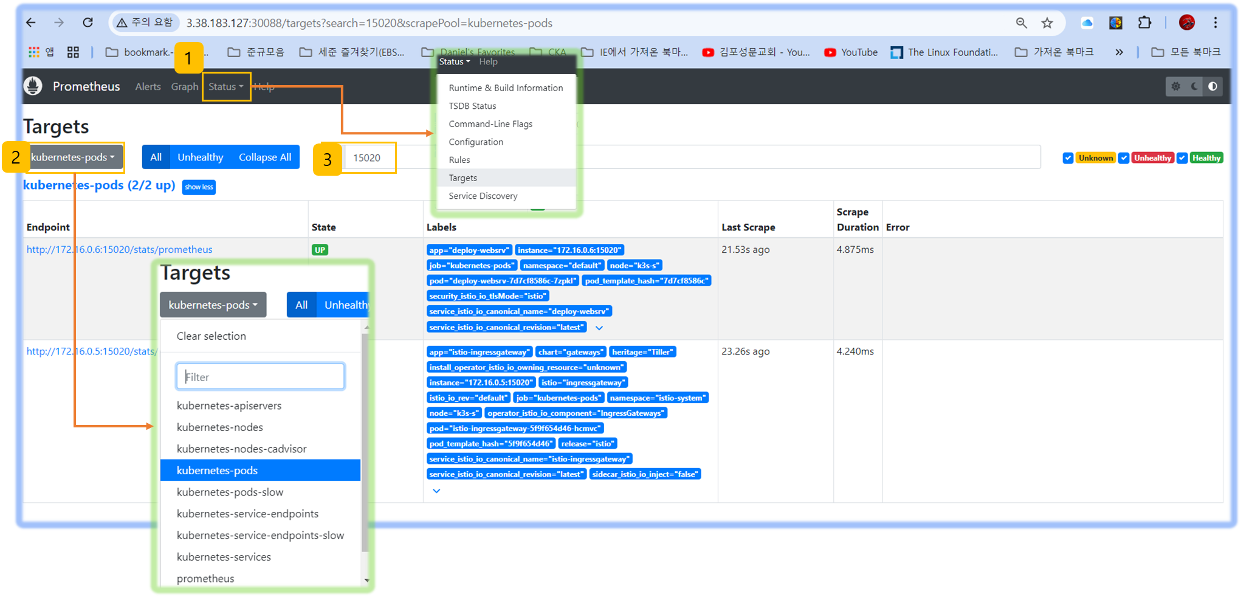Choose Clear selection in dropdown
Image resolution: width=1241 pixels, height=597 pixels.
tap(260, 336)
